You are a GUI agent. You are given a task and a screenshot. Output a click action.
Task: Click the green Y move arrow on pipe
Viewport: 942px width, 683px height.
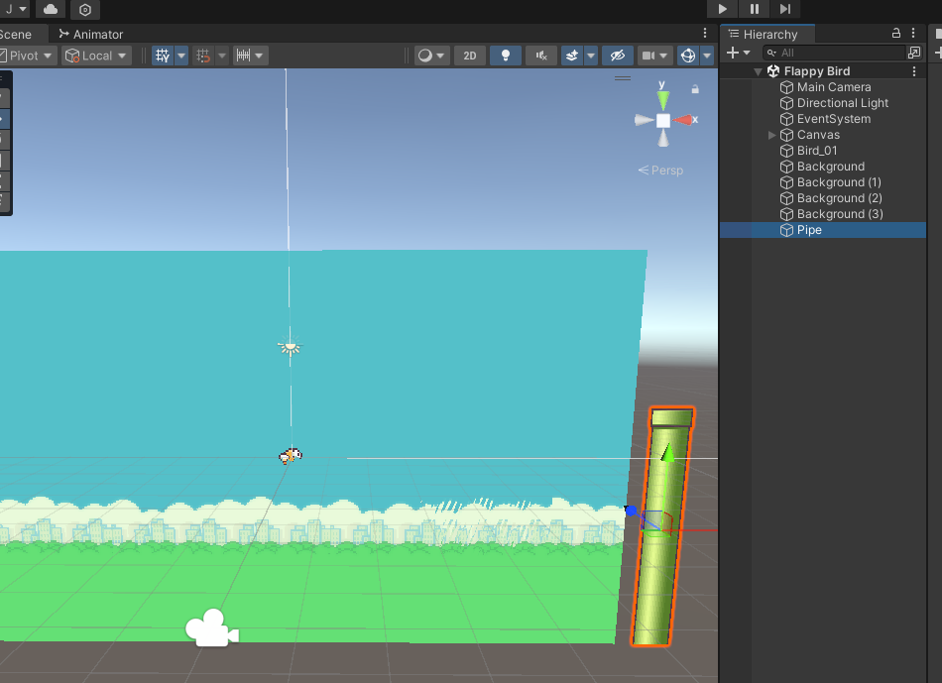[x=667, y=452]
